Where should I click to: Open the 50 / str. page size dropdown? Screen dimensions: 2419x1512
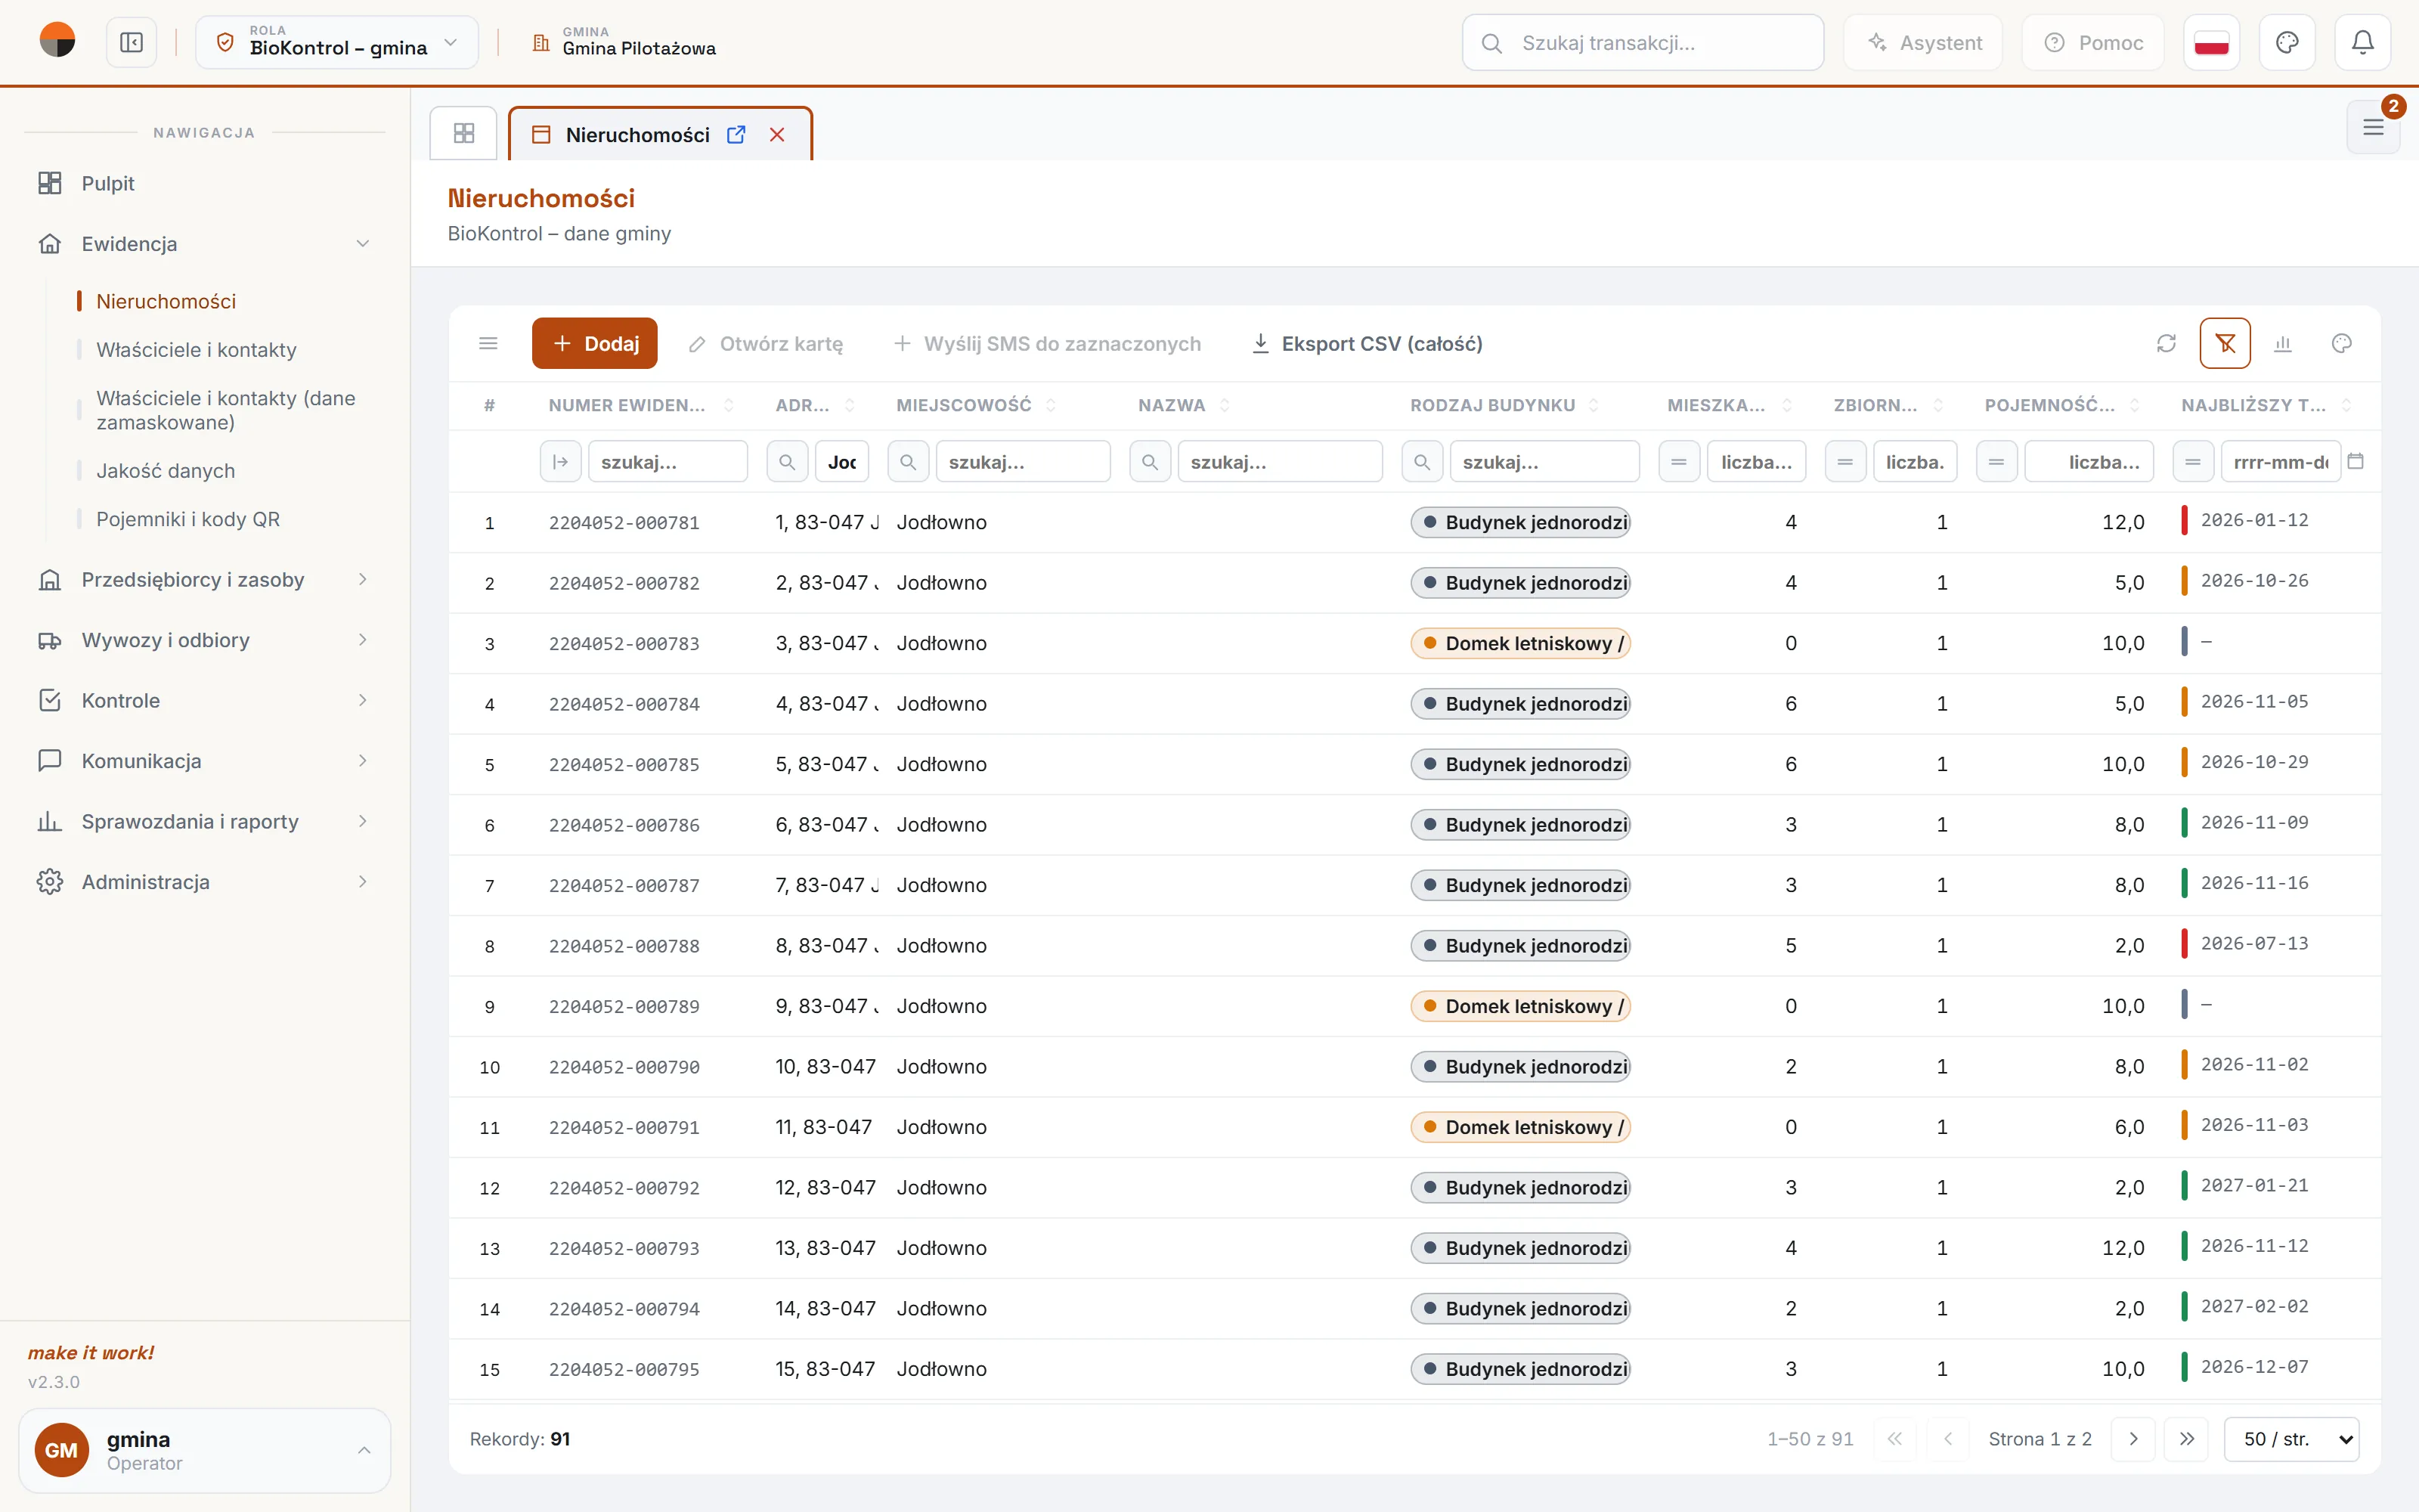pos(2291,1439)
